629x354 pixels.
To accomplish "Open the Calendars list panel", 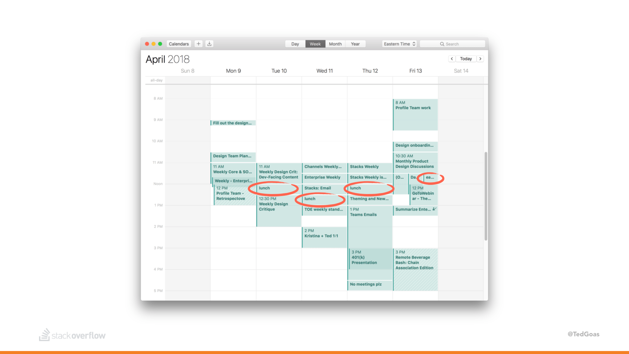I will coord(179,43).
